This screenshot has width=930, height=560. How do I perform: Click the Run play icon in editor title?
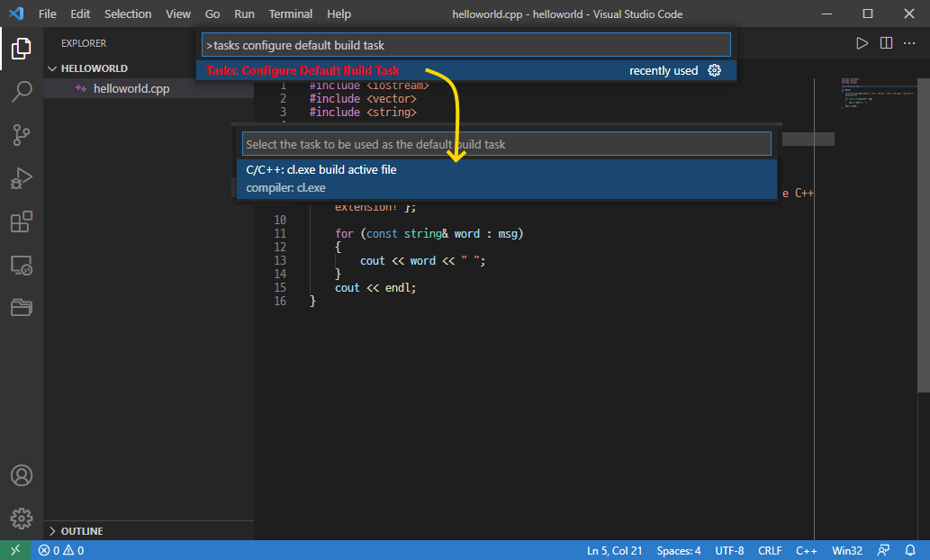tap(862, 43)
